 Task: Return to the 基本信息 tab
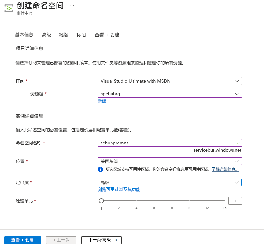tap(24, 34)
